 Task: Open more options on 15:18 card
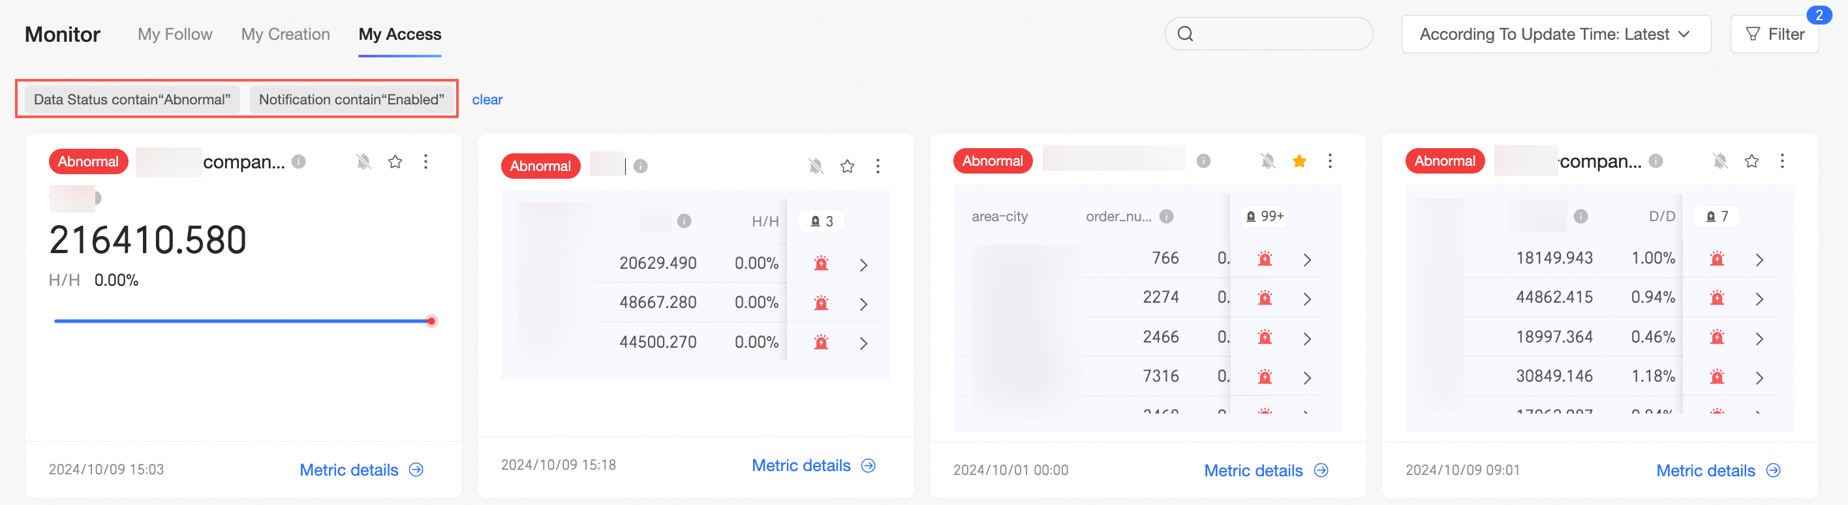pos(878,166)
